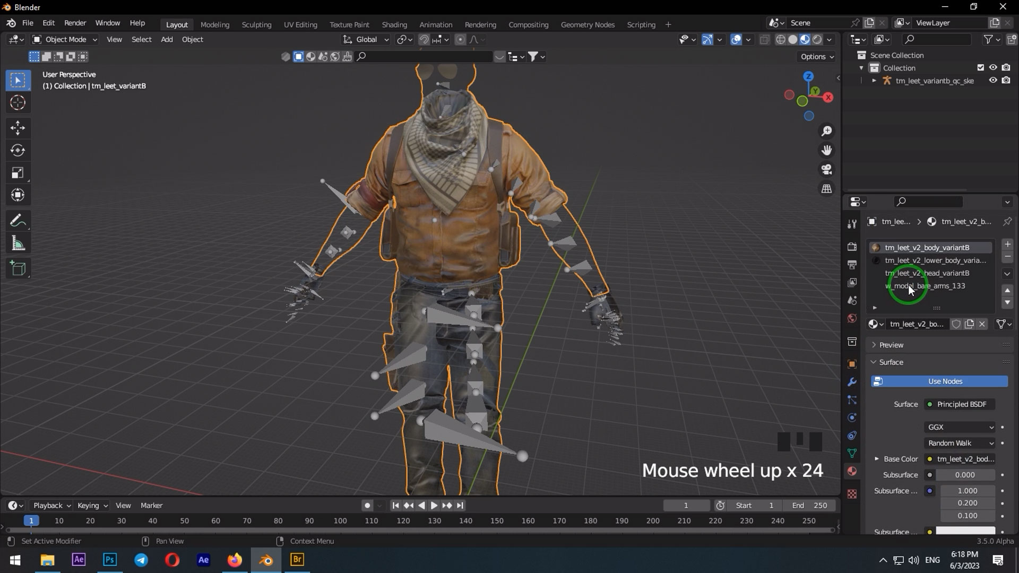Click the zoom magnifier in the viewport sidebar
Viewport: 1019px width, 573px height.
(826, 131)
